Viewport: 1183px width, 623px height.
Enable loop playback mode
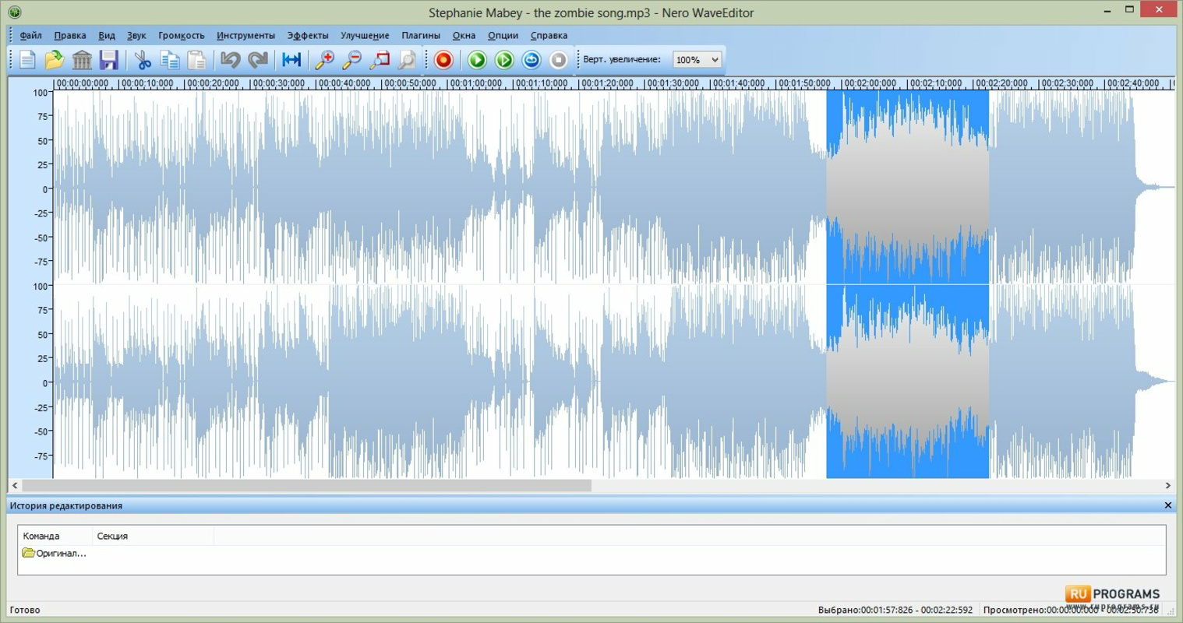(x=531, y=59)
